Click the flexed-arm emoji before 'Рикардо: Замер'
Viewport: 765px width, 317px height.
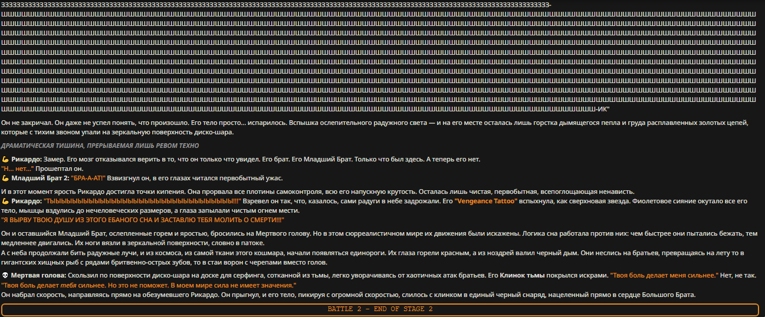5,160
